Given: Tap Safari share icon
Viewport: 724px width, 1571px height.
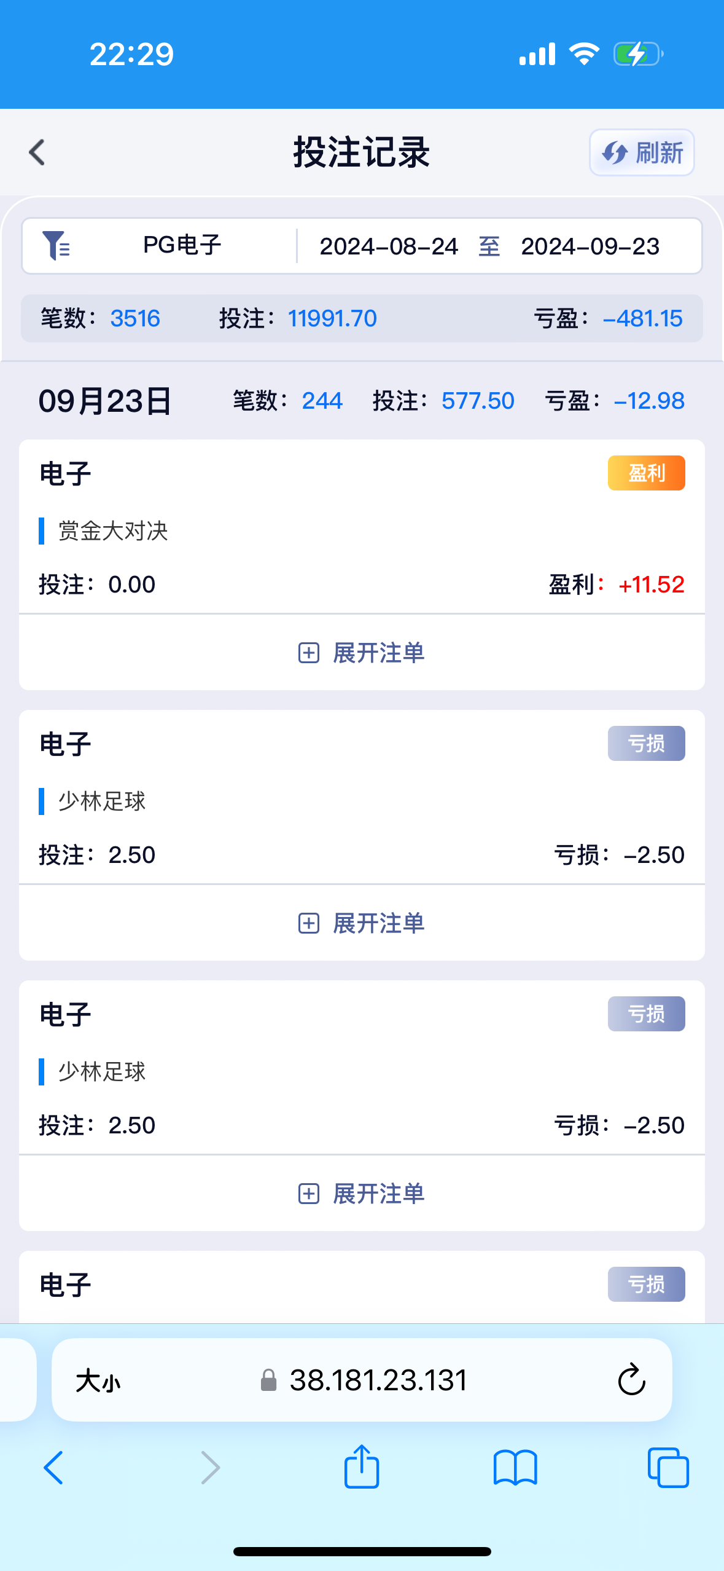Looking at the screenshot, I should coord(362,1467).
